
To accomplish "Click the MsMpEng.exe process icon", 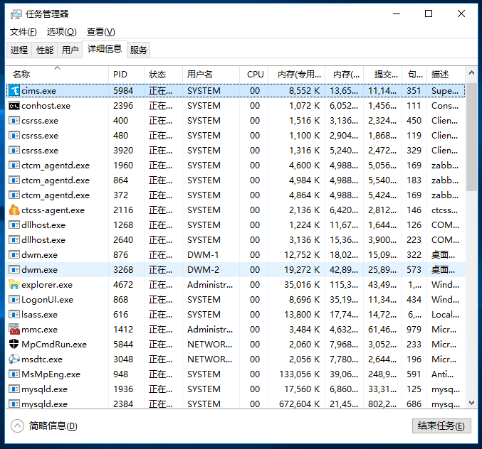I will point(14,374).
